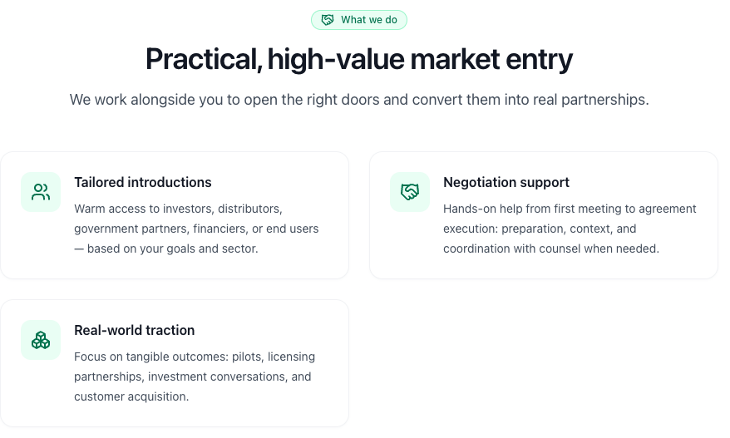Click the description starting "Hands-on help from first meeting"
The width and height of the screenshot is (730, 438).
(x=570, y=229)
